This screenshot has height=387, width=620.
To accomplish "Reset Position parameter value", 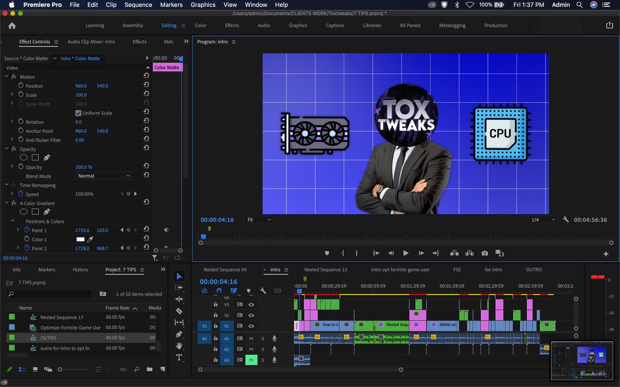I will (x=146, y=86).
